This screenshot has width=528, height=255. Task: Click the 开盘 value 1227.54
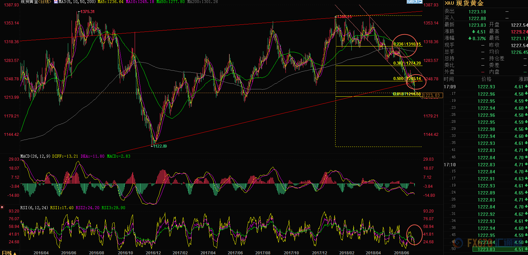click(519, 25)
